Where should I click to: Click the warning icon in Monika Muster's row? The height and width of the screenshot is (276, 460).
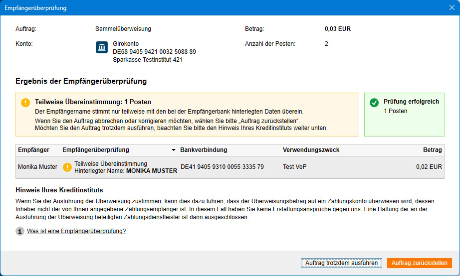[x=67, y=167]
